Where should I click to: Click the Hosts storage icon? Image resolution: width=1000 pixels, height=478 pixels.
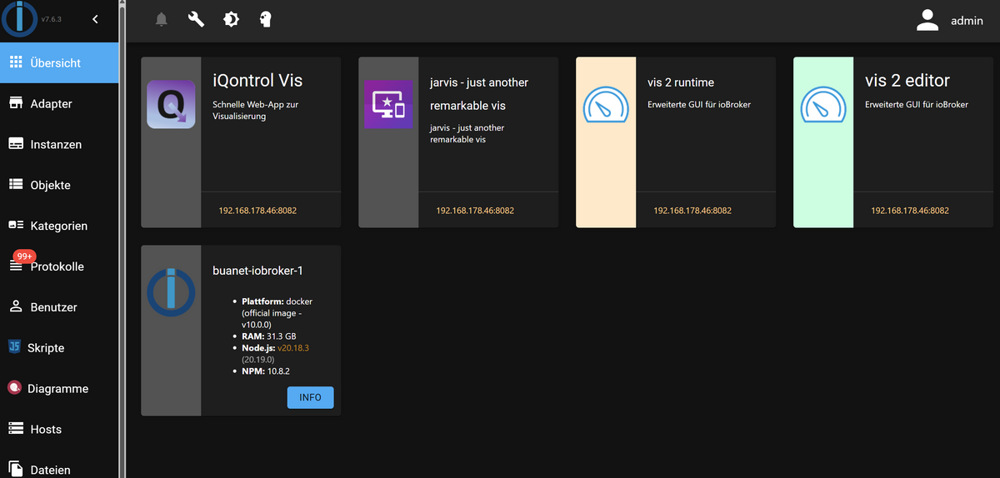tap(16, 429)
